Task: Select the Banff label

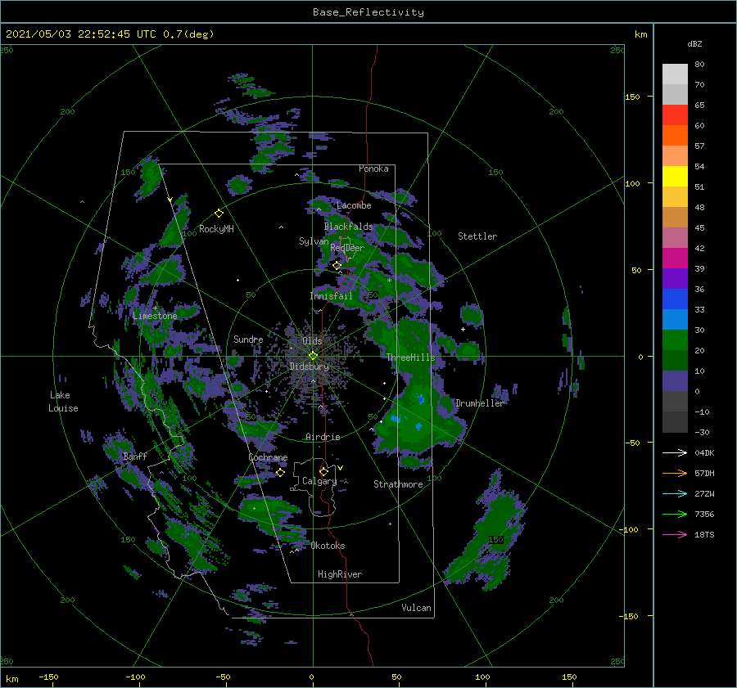Action: click(x=135, y=456)
